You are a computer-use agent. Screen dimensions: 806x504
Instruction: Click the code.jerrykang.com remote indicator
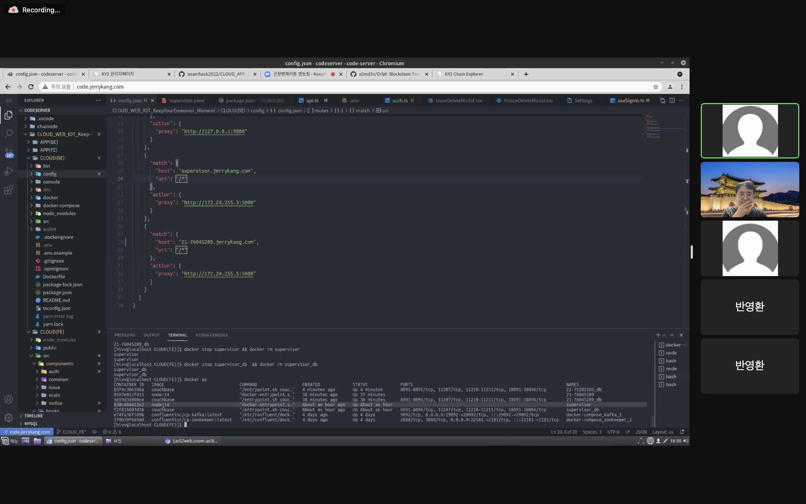[x=27, y=432]
